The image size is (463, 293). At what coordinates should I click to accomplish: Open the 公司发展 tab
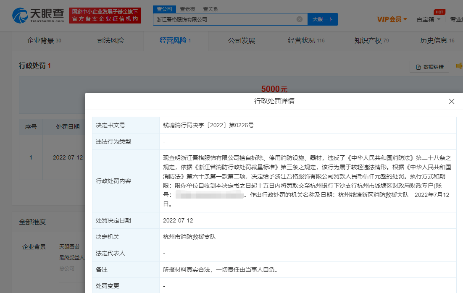click(x=241, y=41)
